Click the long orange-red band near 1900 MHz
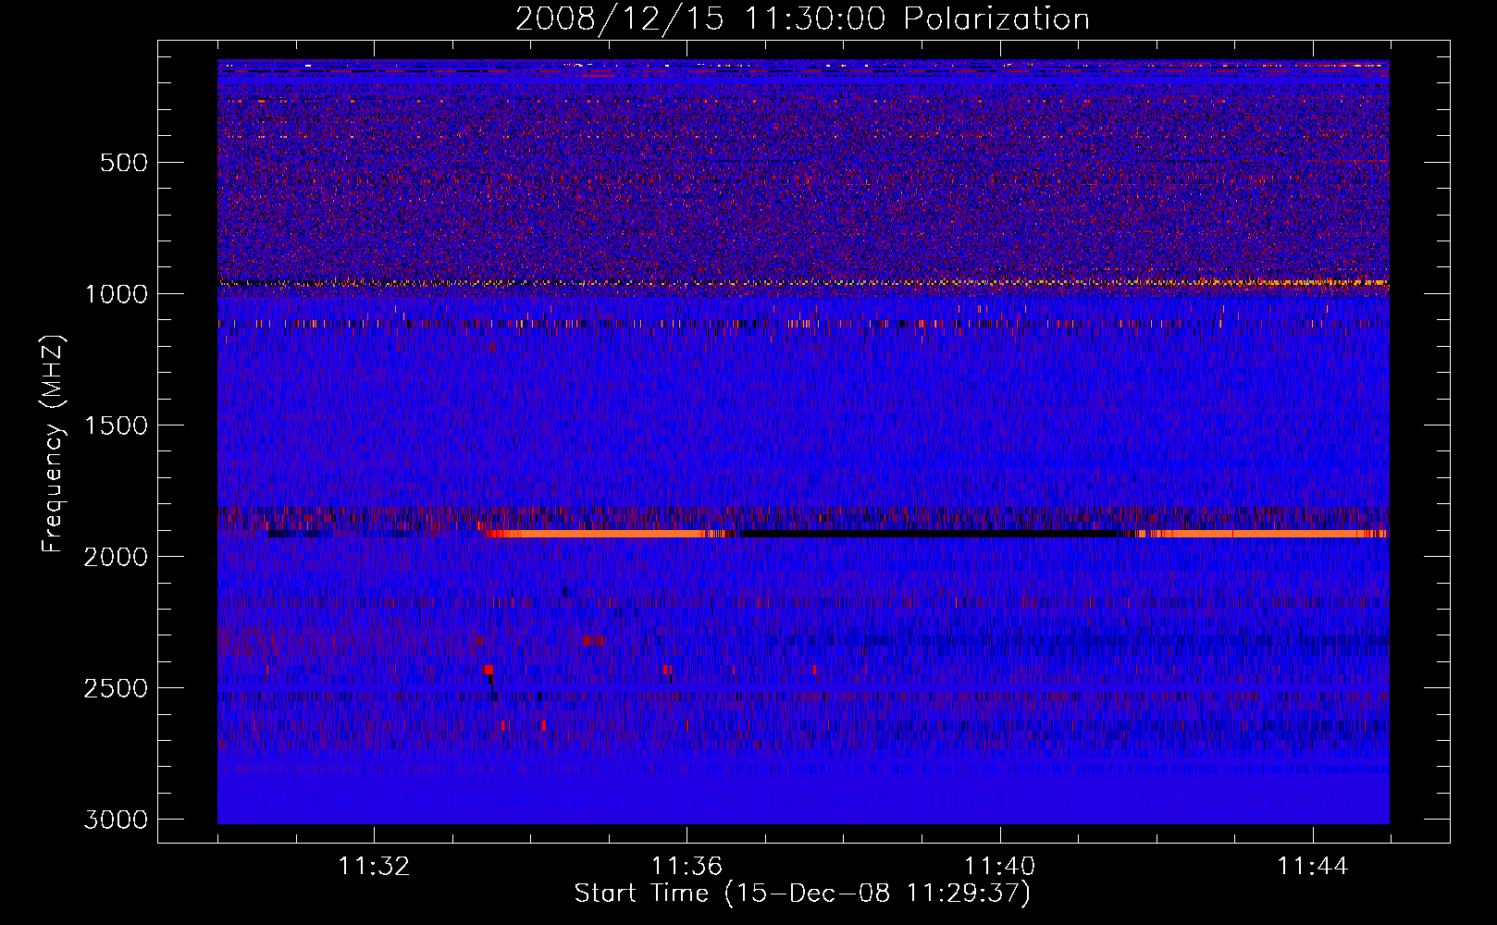This screenshot has width=1497, height=925. click(x=597, y=534)
